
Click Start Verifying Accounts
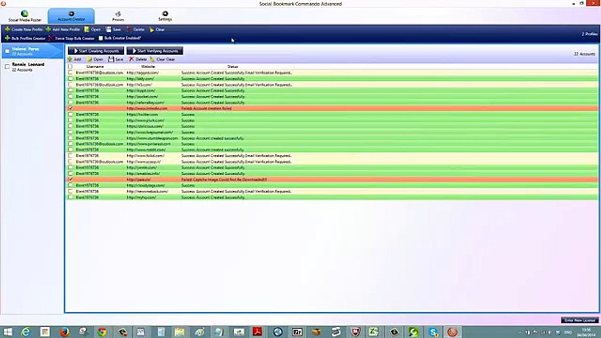(x=154, y=51)
